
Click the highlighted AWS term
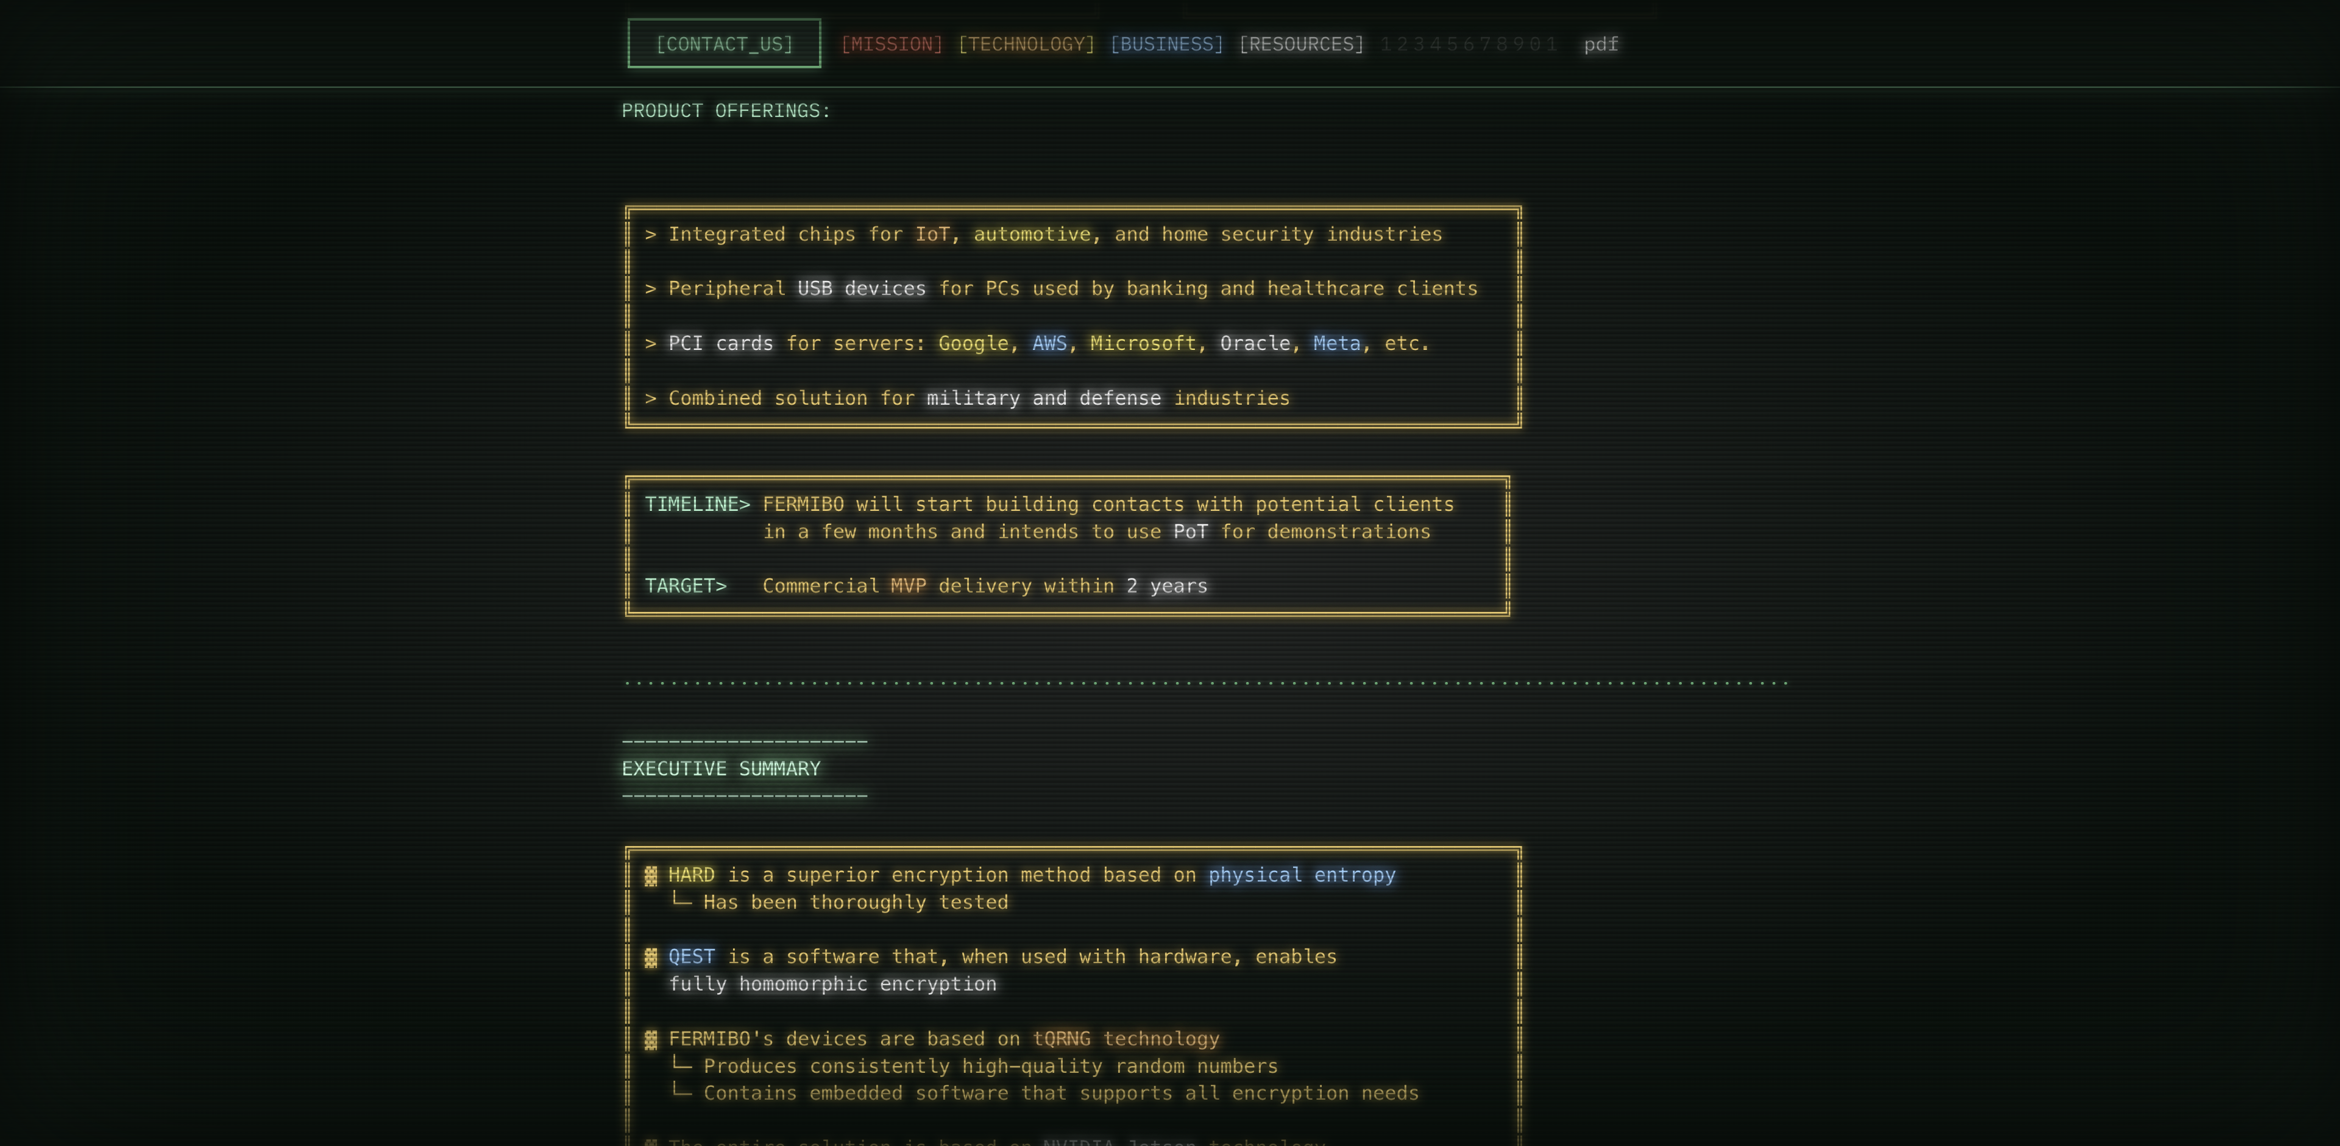(1049, 343)
